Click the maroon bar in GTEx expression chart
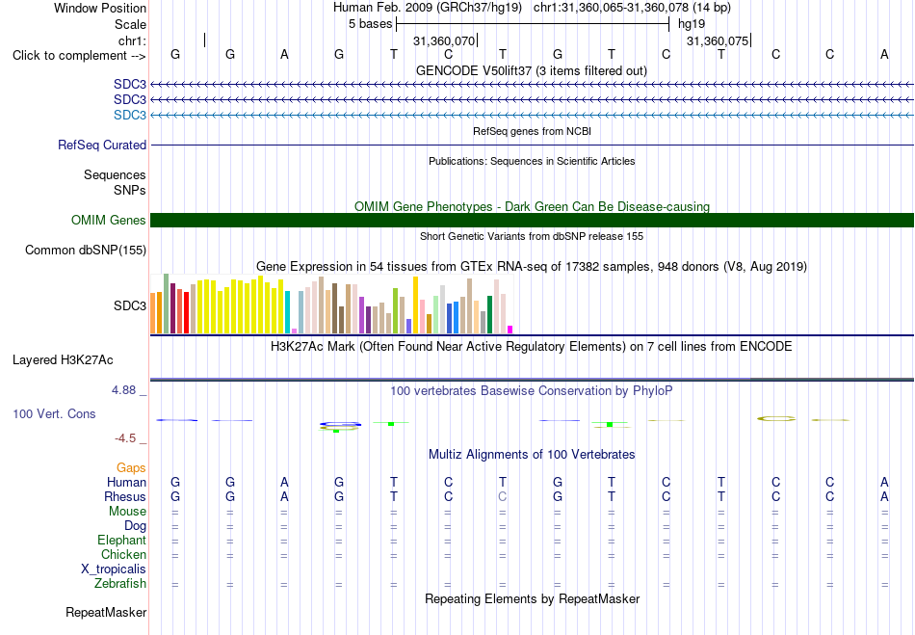 [x=172, y=308]
